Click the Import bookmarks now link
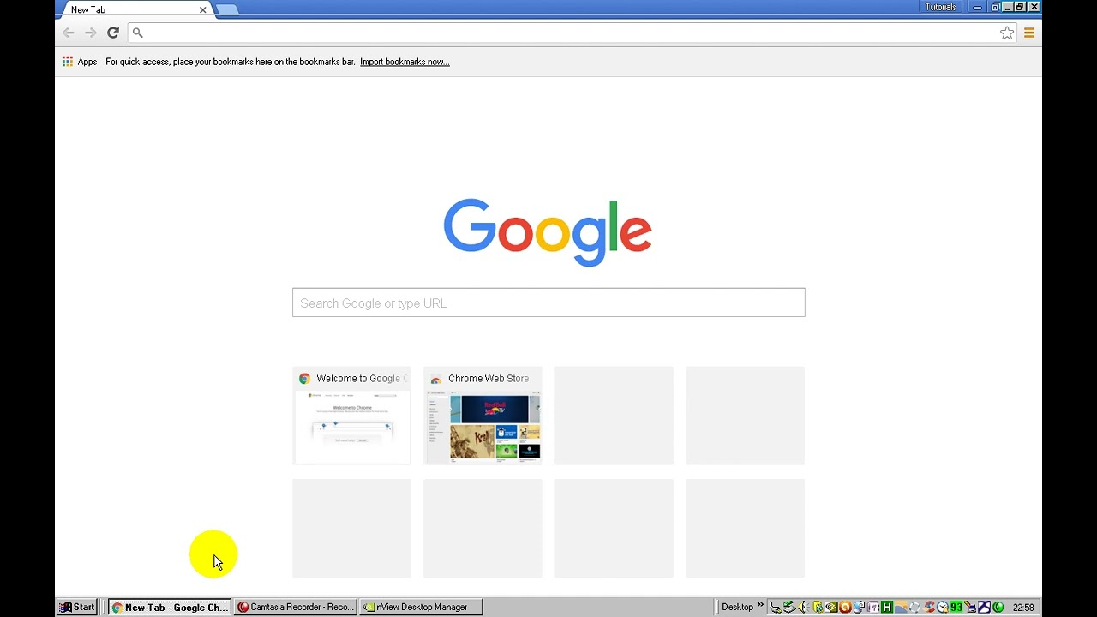This screenshot has height=617, width=1097. tap(405, 62)
